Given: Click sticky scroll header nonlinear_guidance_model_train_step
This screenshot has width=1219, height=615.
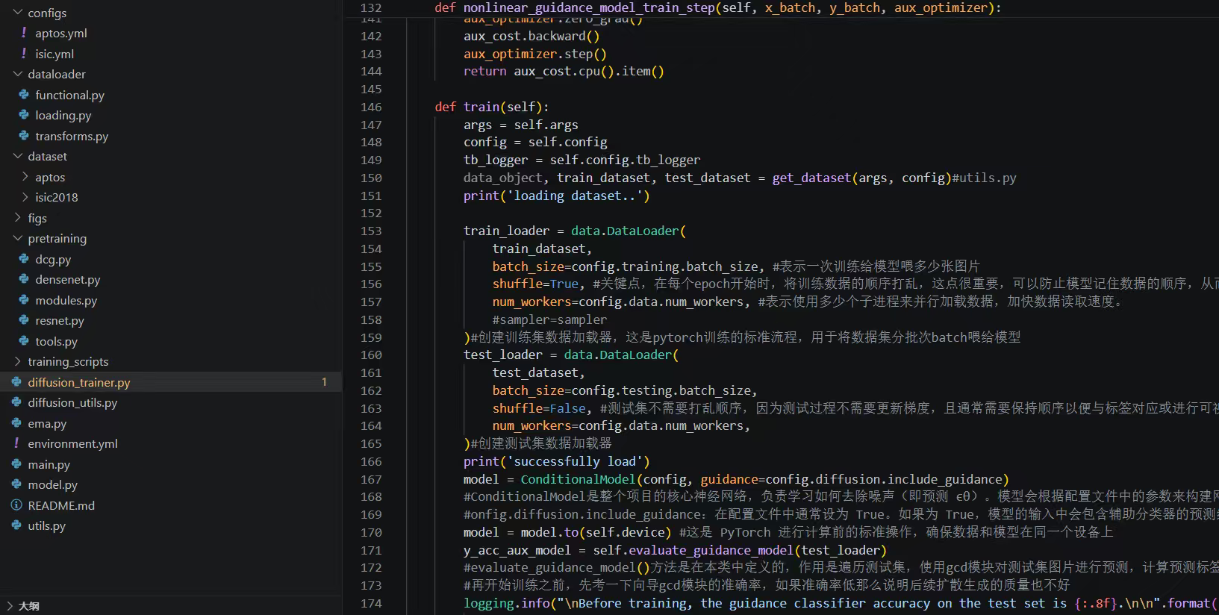Looking at the screenshot, I should coord(717,7).
